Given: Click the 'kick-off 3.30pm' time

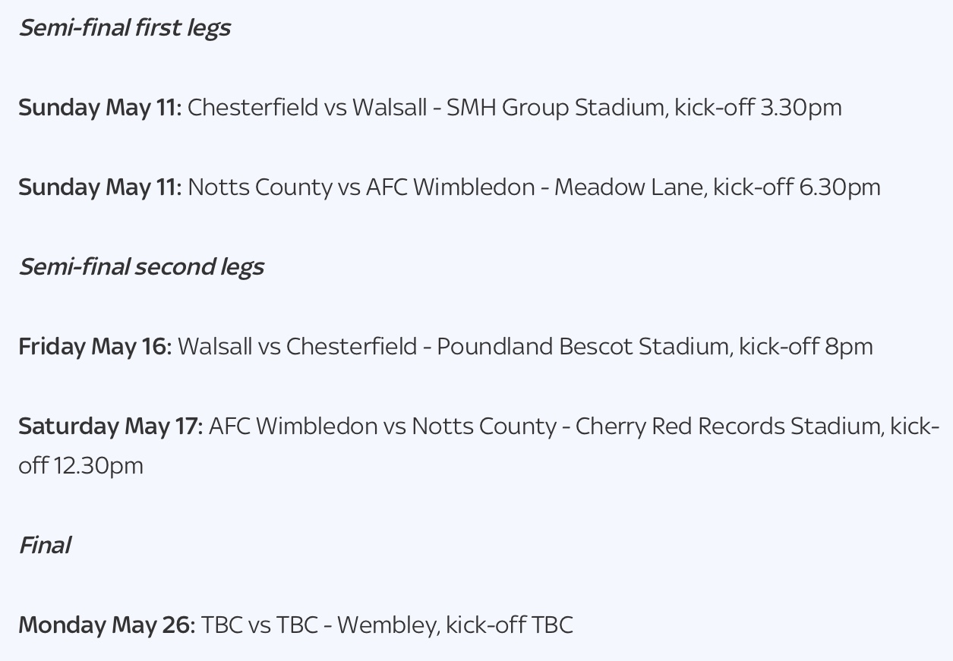Looking at the screenshot, I should [x=758, y=108].
